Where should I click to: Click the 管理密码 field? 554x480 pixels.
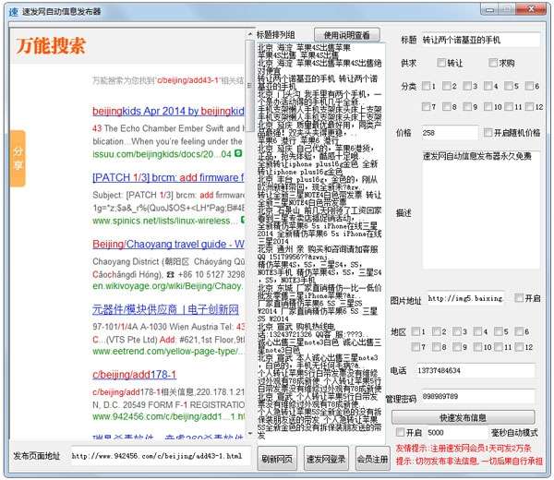(x=478, y=397)
